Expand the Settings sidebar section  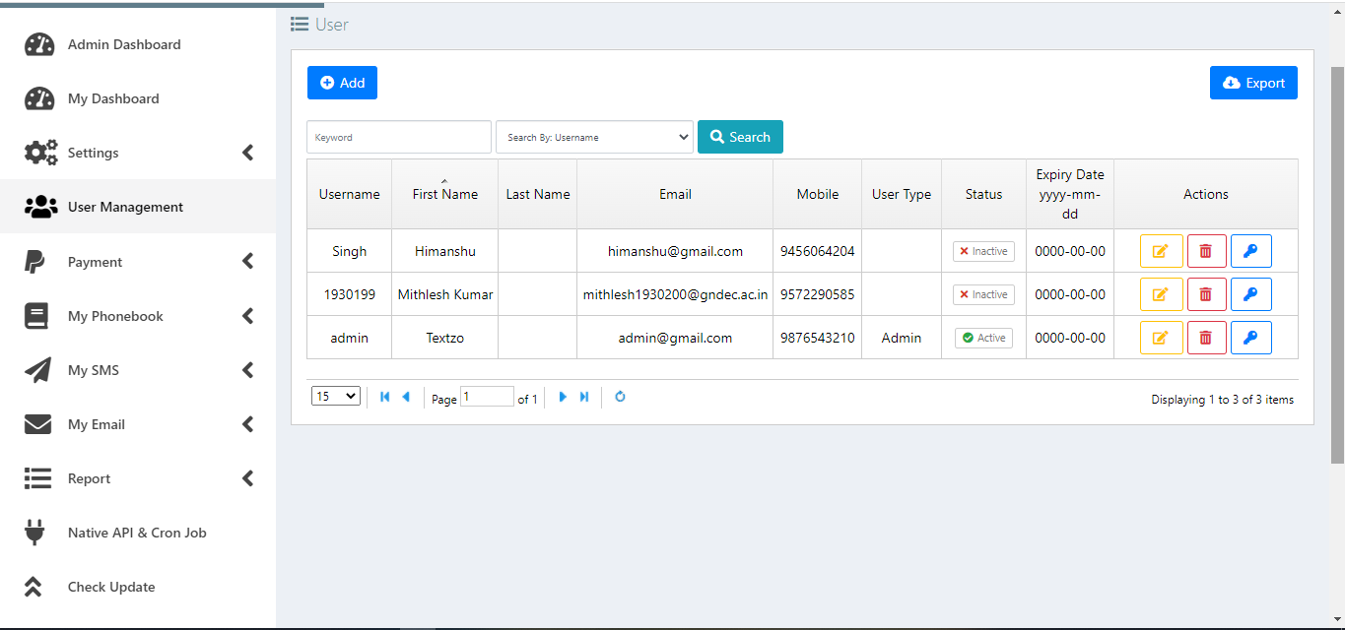click(93, 152)
